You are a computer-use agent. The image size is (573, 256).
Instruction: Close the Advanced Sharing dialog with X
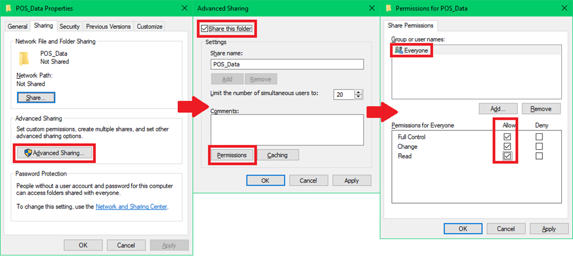[x=371, y=9]
